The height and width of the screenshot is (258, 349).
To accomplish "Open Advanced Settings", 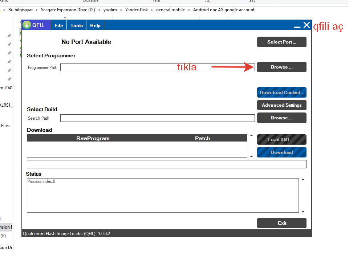I will (x=281, y=105).
